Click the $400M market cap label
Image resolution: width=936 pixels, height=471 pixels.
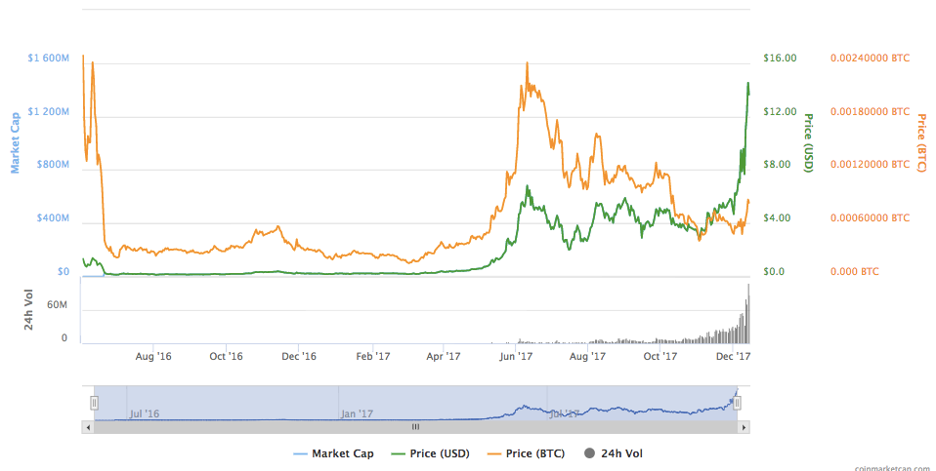pyautogui.click(x=53, y=217)
